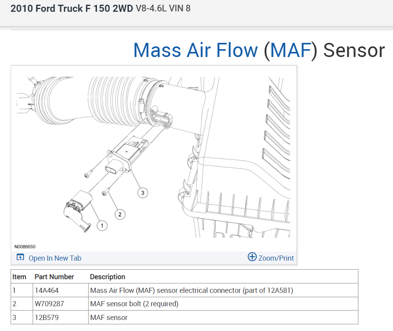Select part number W709287 in table

[49, 304]
